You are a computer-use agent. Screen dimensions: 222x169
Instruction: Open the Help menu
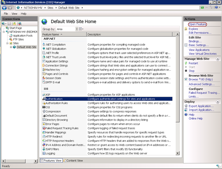point(24,14)
